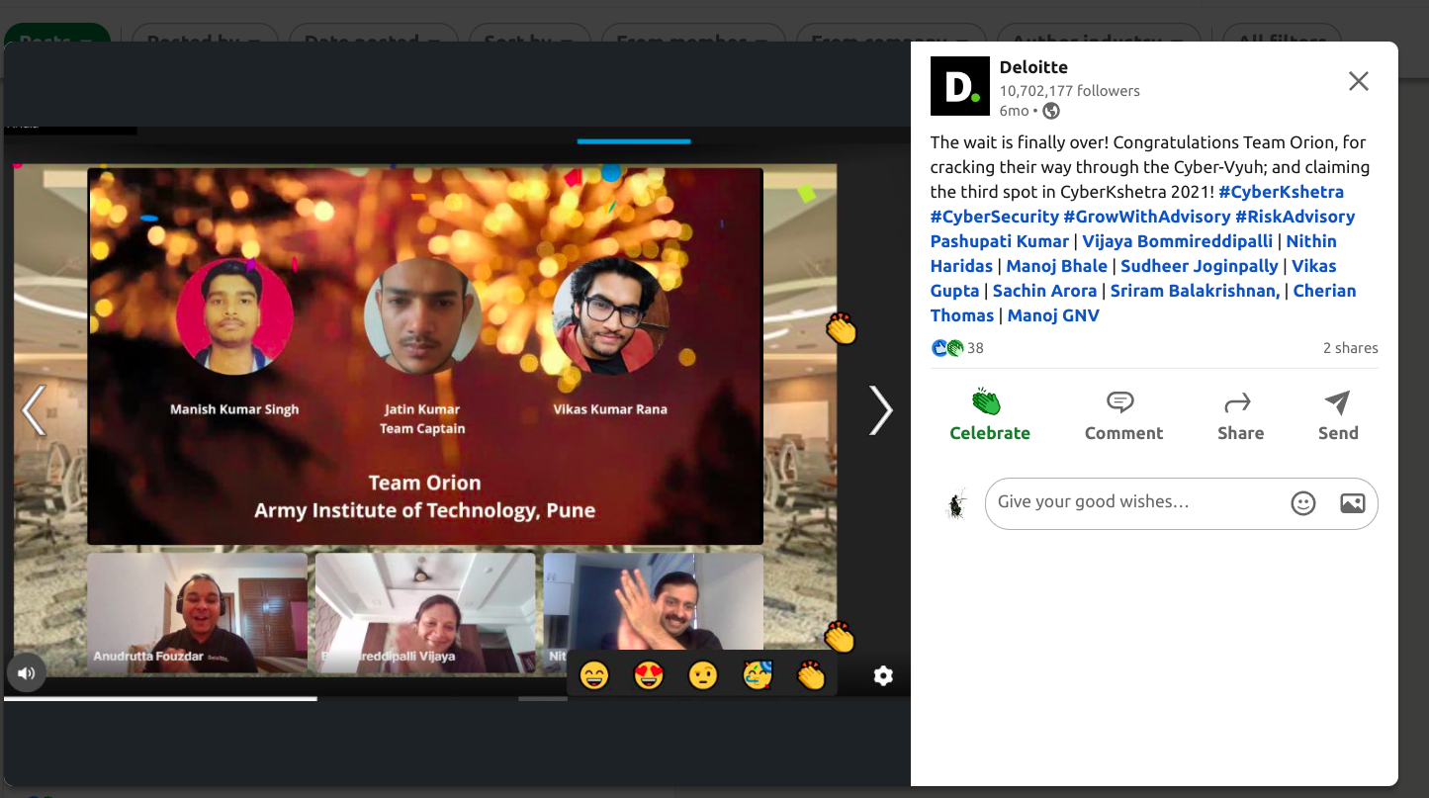Screen dimensions: 1429x798
Task: Visit Manoj GNV's profile link
Action: point(1053,315)
